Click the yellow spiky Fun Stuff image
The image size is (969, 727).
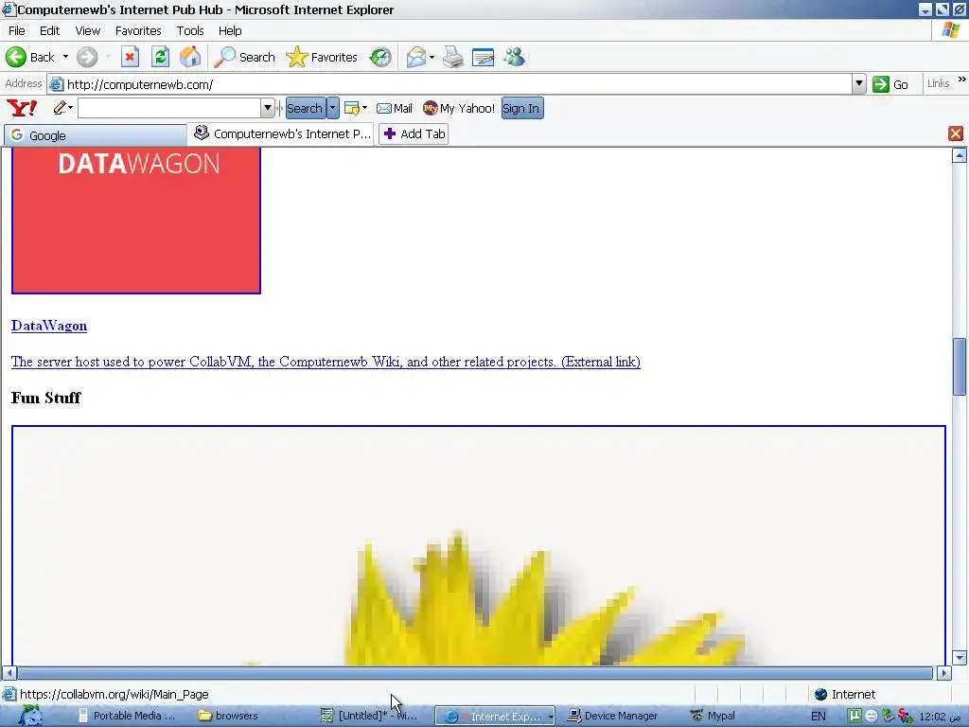pos(479,546)
